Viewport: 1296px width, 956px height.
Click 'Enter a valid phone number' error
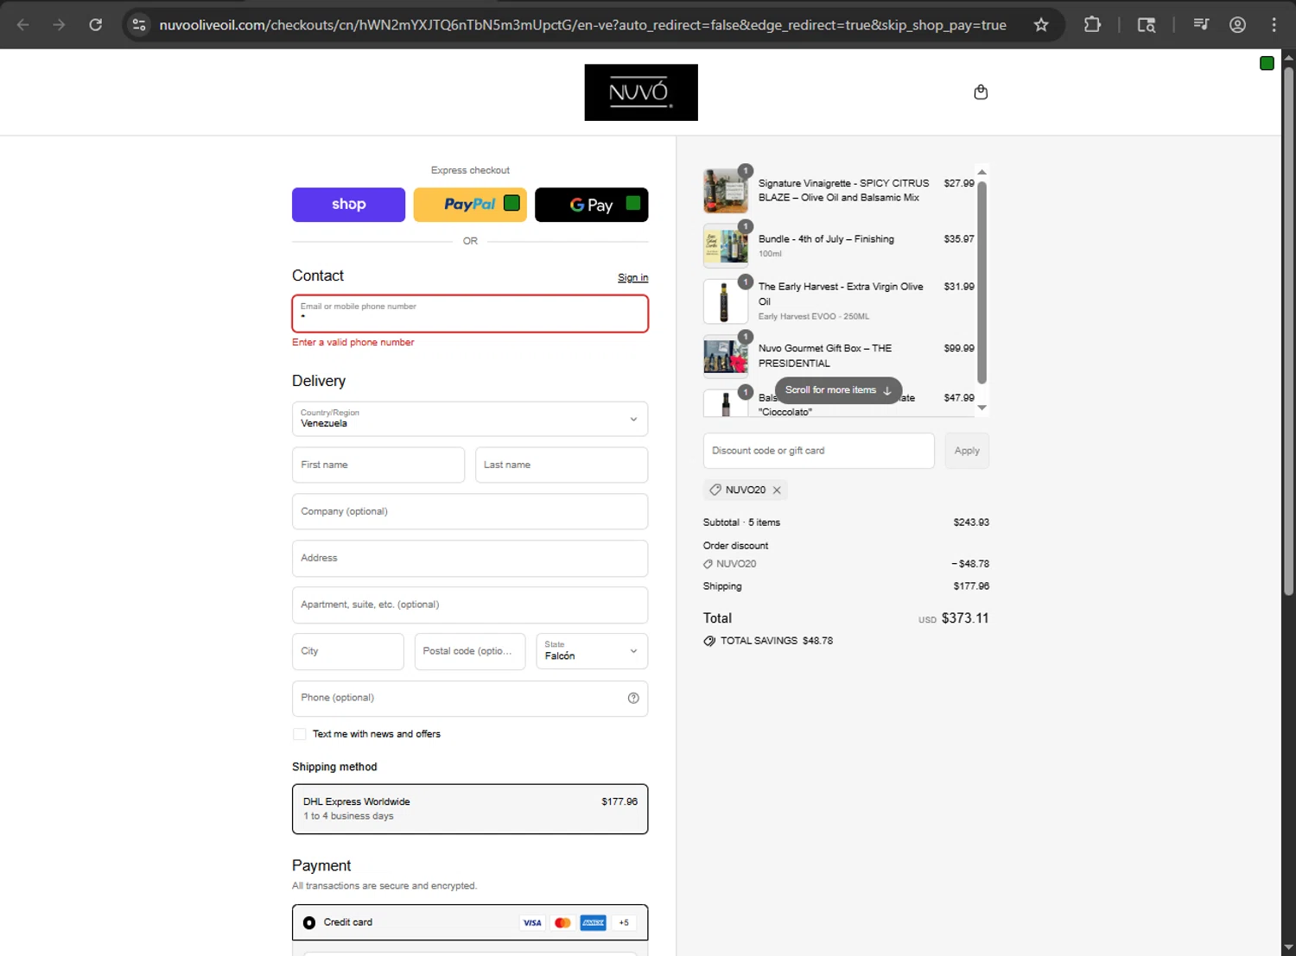pyautogui.click(x=353, y=342)
